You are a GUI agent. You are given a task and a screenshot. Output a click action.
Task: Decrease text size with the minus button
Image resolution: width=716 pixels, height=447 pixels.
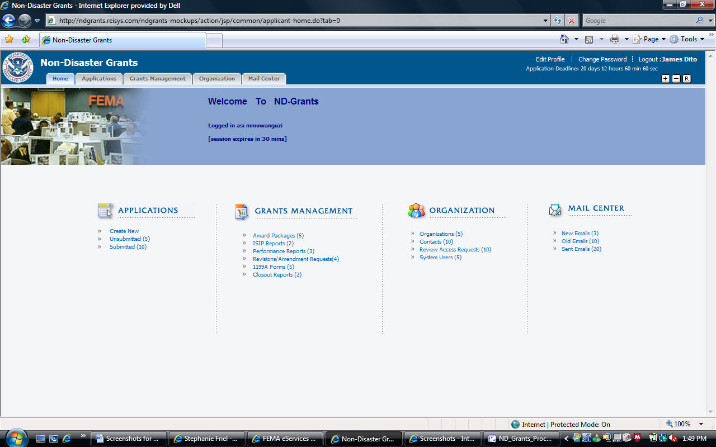pyautogui.click(x=676, y=79)
